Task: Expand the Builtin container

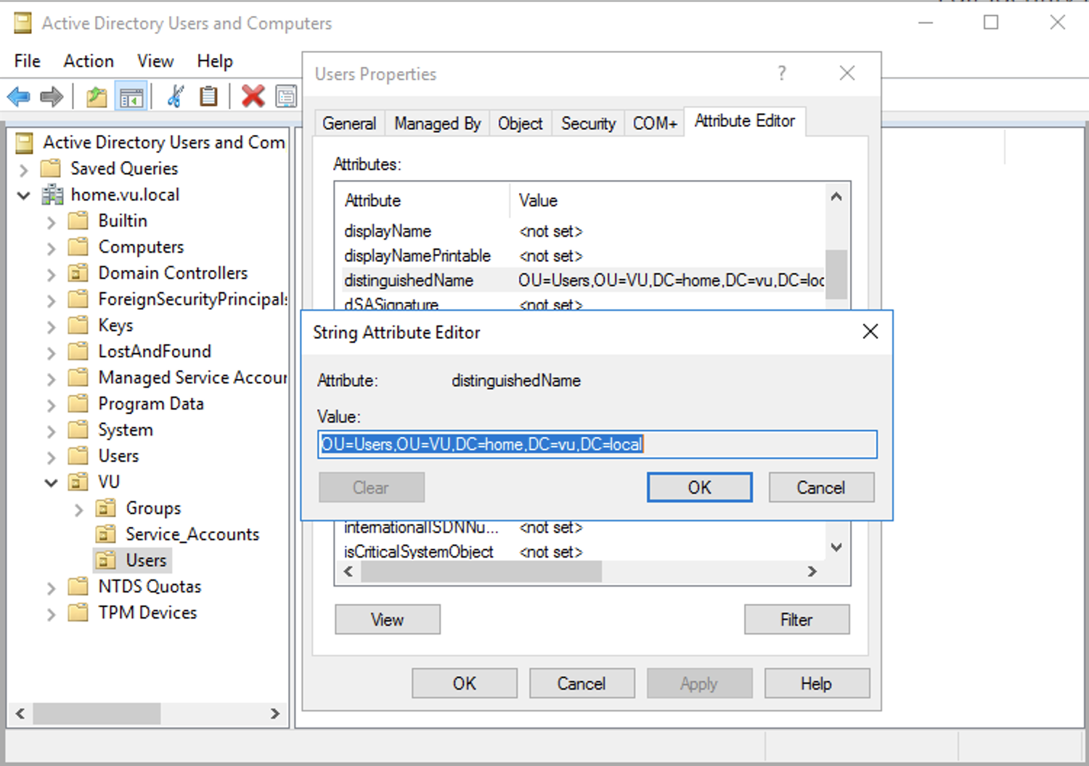Action: coord(51,222)
